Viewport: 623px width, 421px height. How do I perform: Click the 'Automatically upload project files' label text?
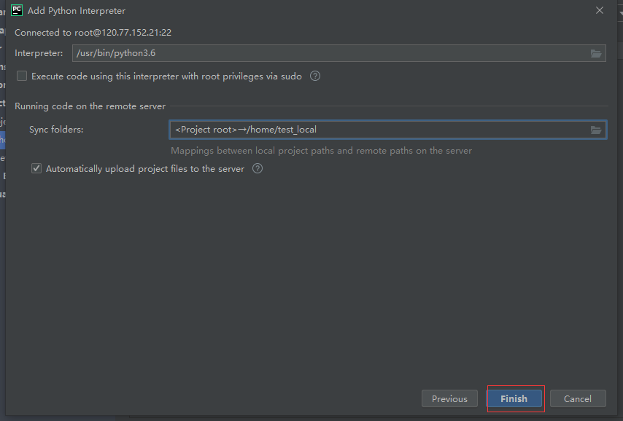pos(145,168)
